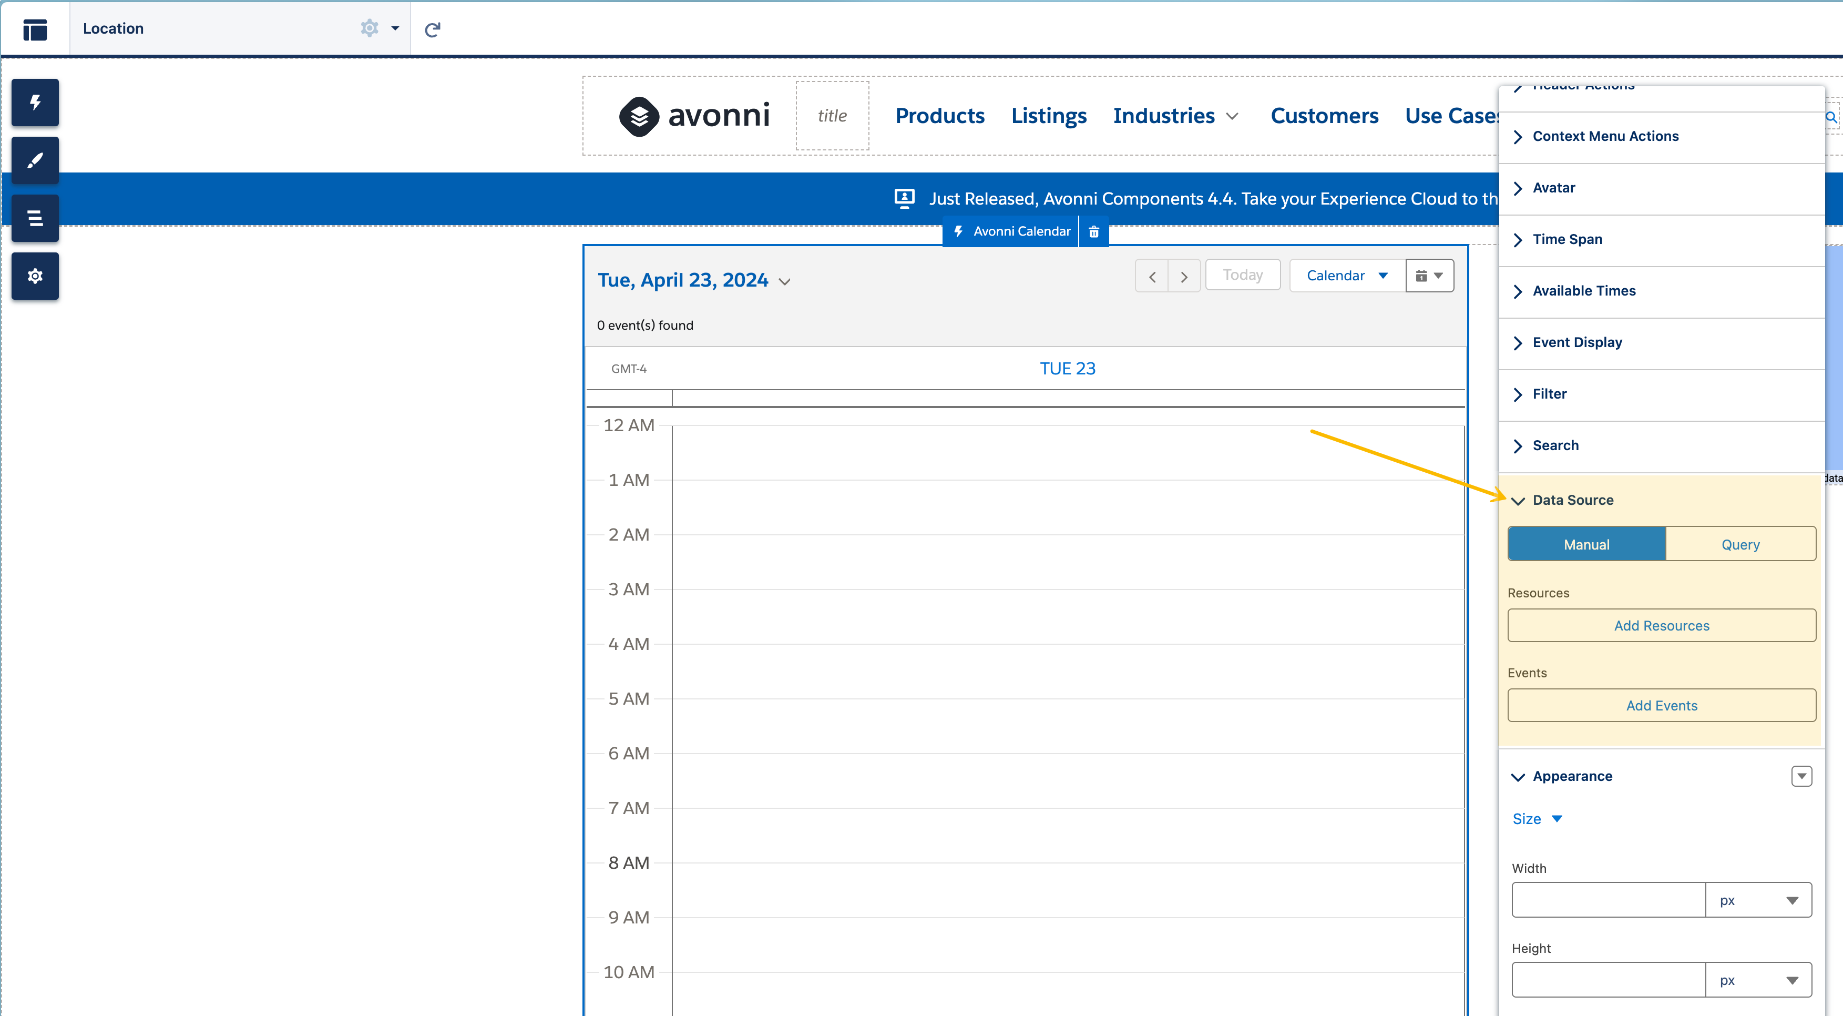Switch data source to Query
This screenshot has width=1843, height=1016.
(1740, 544)
